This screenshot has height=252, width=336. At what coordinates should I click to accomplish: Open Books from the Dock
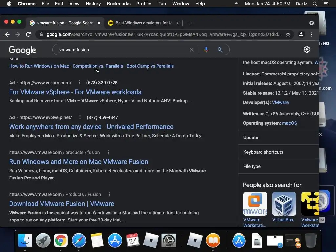(213, 240)
